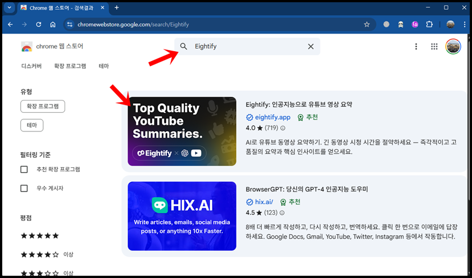This screenshot has width=472, height=278.
Task: Open the browser home page
Action: click(53, 24)
